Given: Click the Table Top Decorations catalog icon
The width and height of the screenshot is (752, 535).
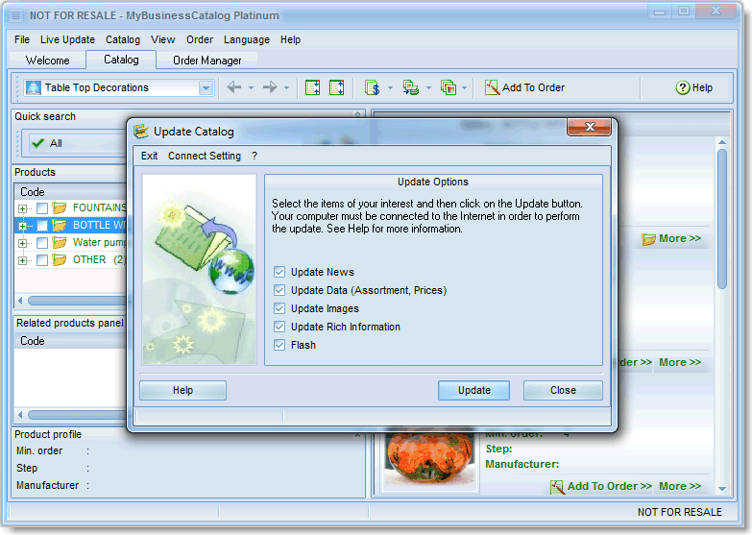Looking at the screenshot, I should click(33, 87).
